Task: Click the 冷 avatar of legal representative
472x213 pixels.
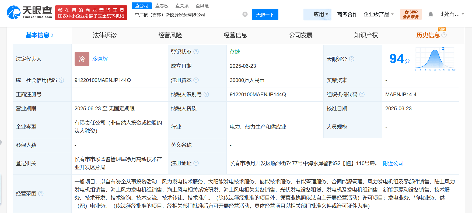Action: (82, 59)
